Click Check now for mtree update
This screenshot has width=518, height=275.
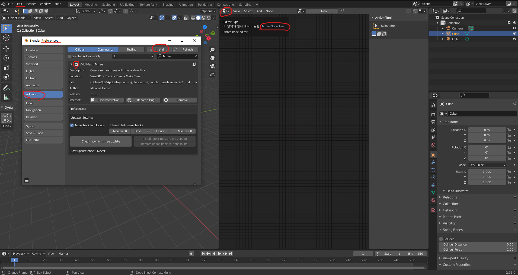(101, 141)
